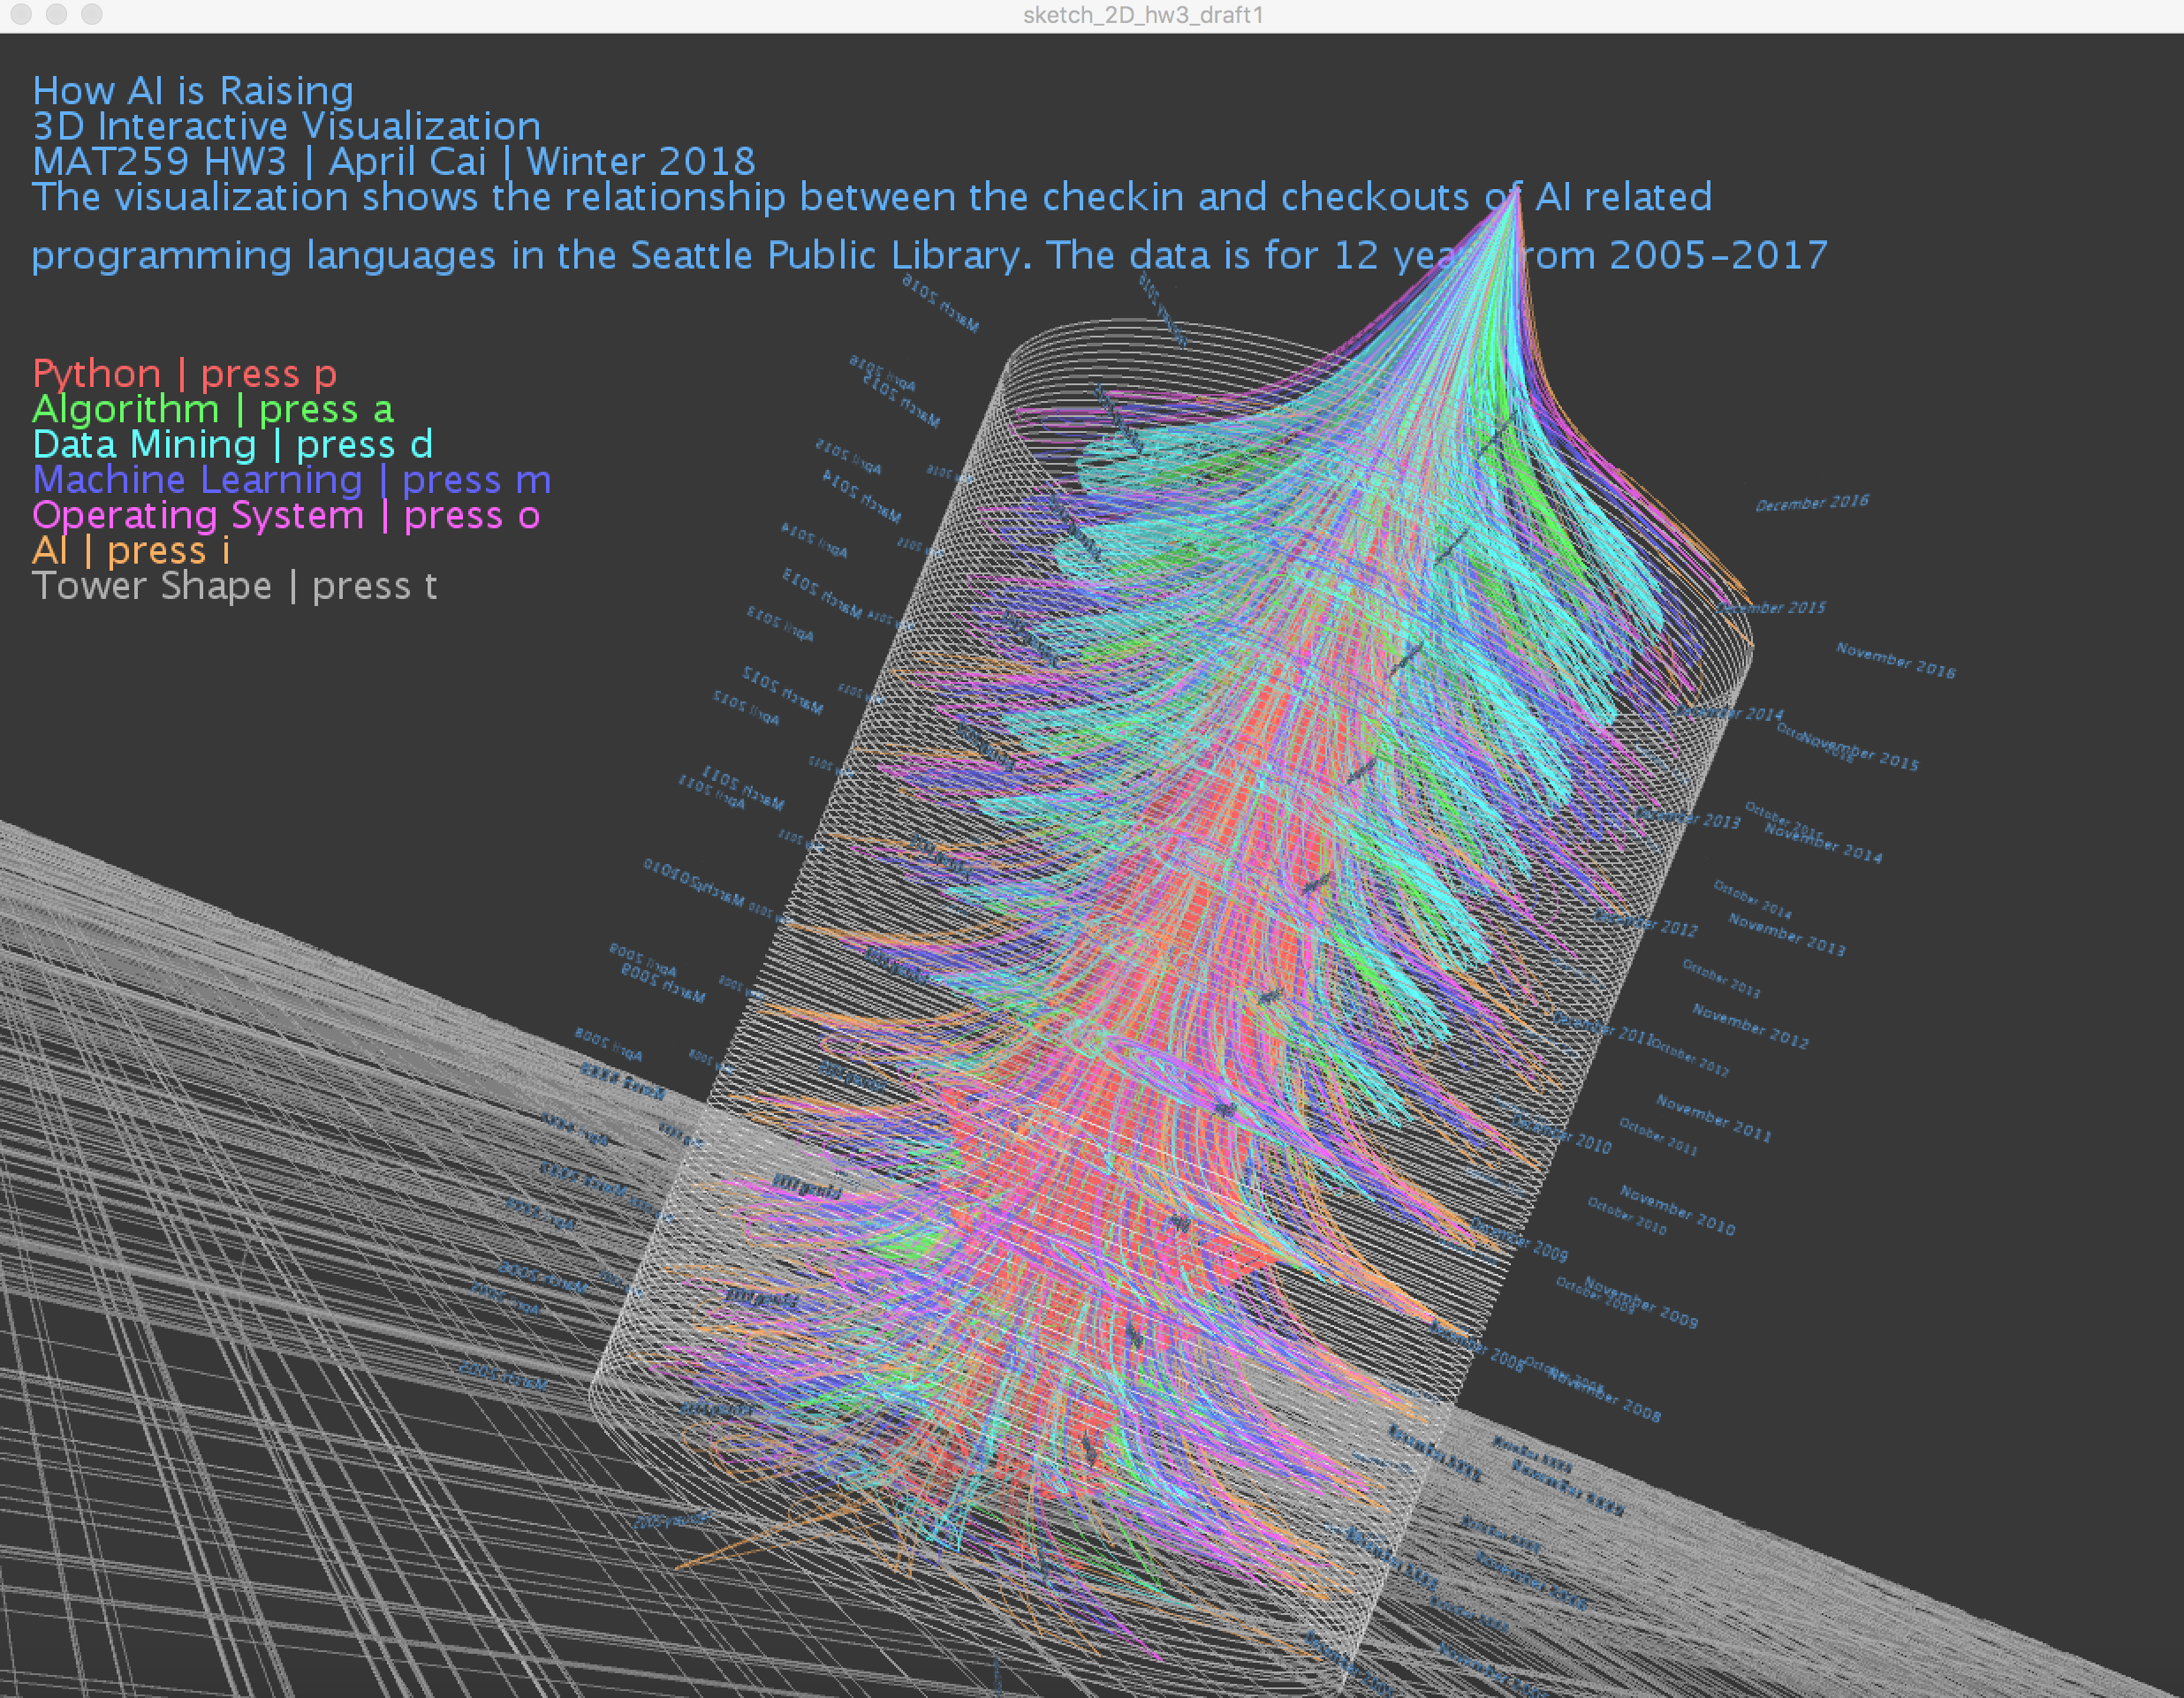Click the Tower Shape legend text
Screen dimensions: 2184x1698
234,586
